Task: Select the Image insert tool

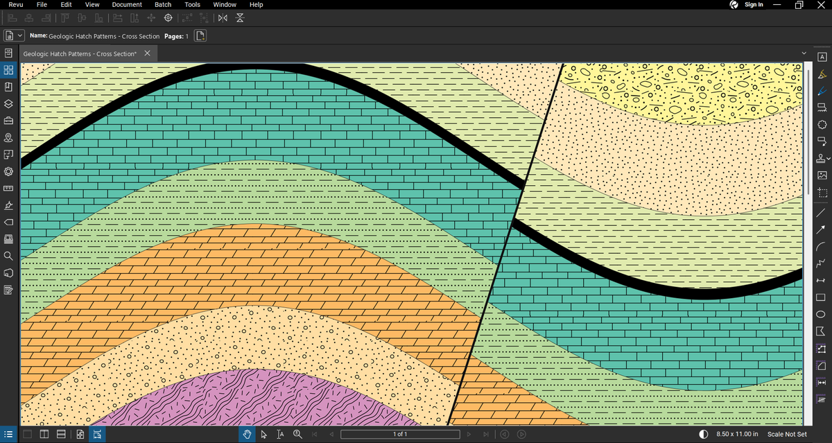Action: tap(822, 175)
